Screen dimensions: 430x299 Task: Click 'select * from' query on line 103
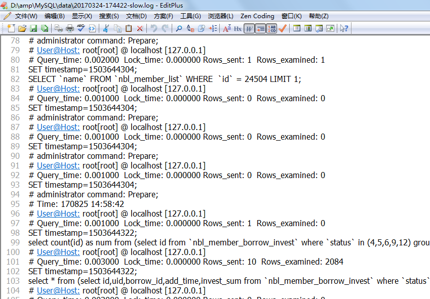51,281
